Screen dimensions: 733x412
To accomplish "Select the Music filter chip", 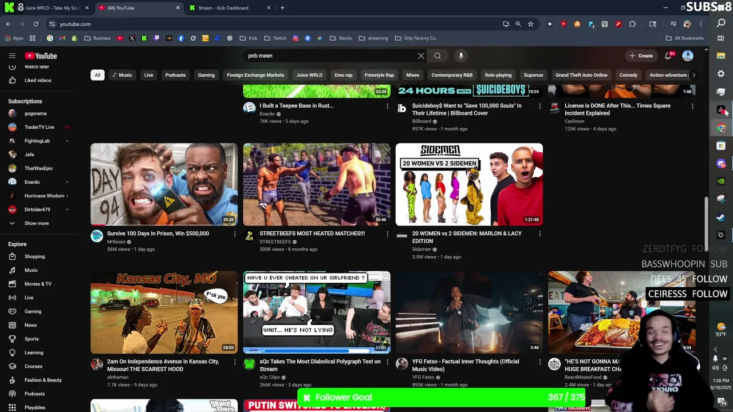I will [122, 75].
